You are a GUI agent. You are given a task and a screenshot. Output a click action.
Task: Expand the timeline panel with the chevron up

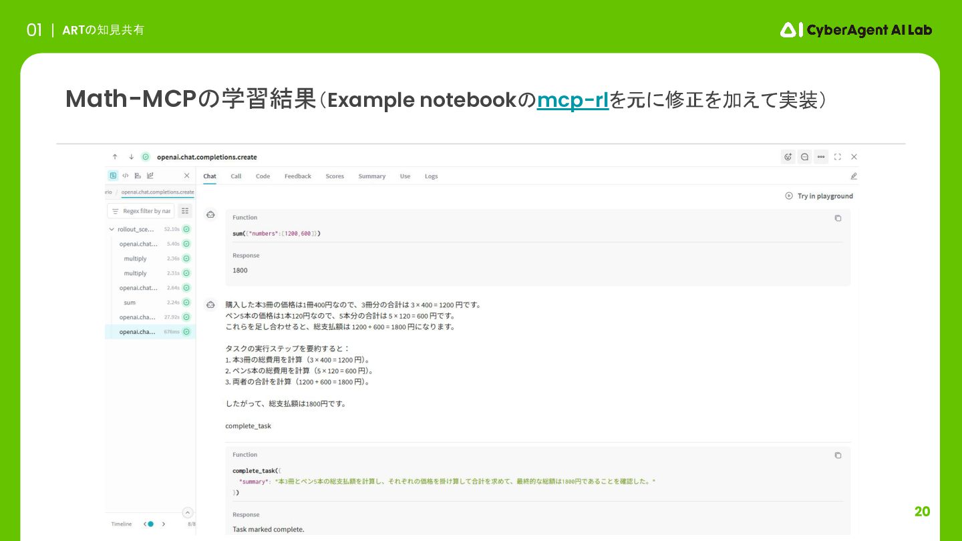pos(188,513)
